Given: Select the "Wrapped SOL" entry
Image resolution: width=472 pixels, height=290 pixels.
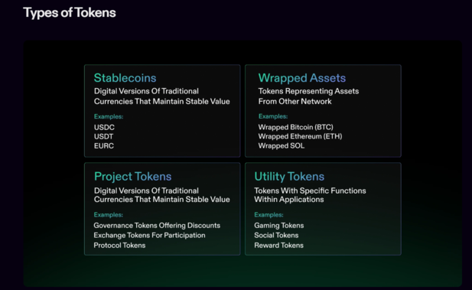Looking at the screenshot, I should click(282, 145).
